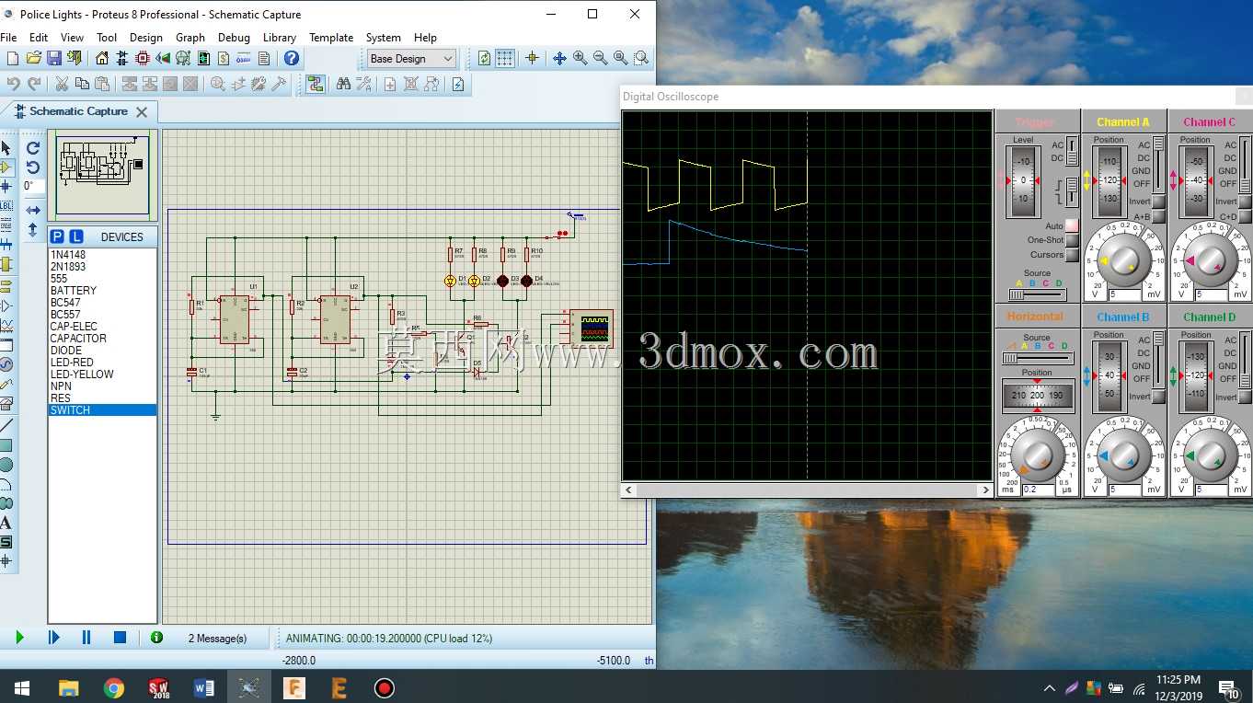
Task: Click the Step simulation button
Action: point(53,637)
